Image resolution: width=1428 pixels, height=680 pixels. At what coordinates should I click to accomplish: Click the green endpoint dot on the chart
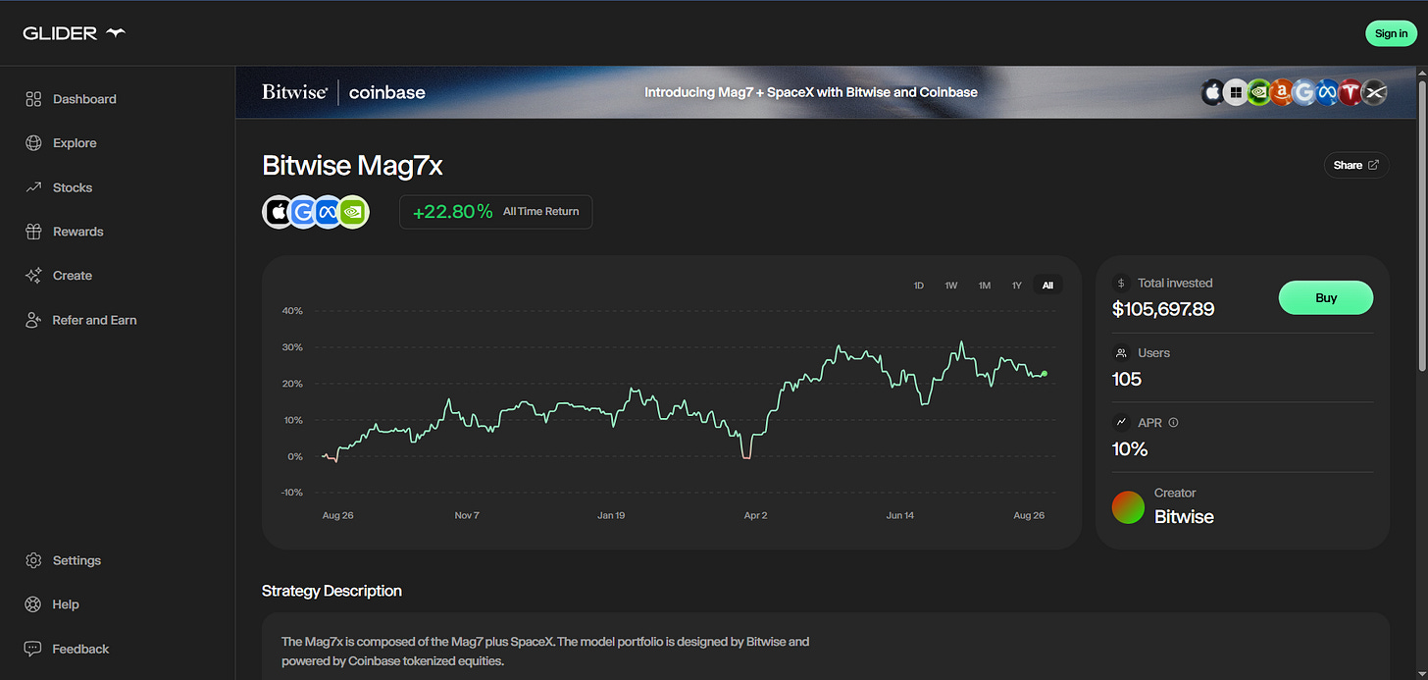pos(1045,374)
